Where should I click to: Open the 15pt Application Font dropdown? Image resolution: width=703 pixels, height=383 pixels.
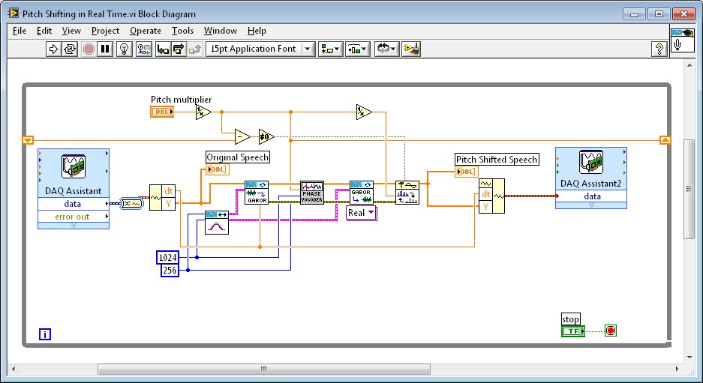[260, 49]
